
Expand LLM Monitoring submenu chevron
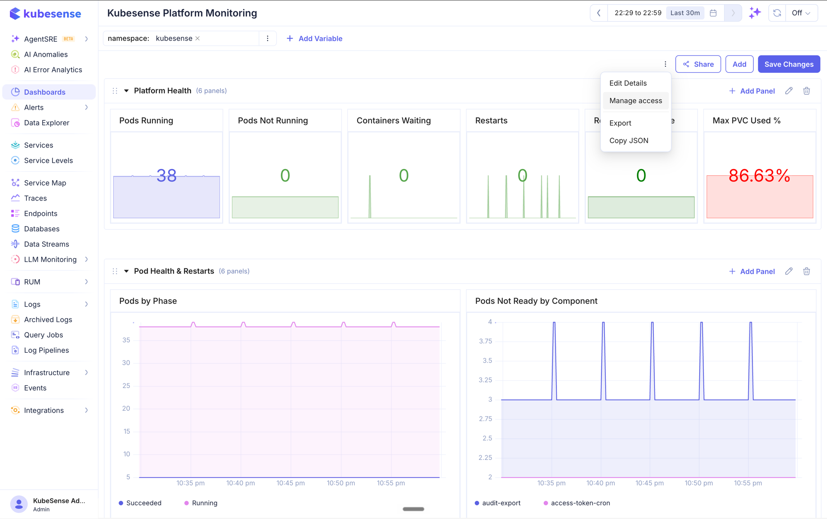pyautogui.click(x=86, y=259)
